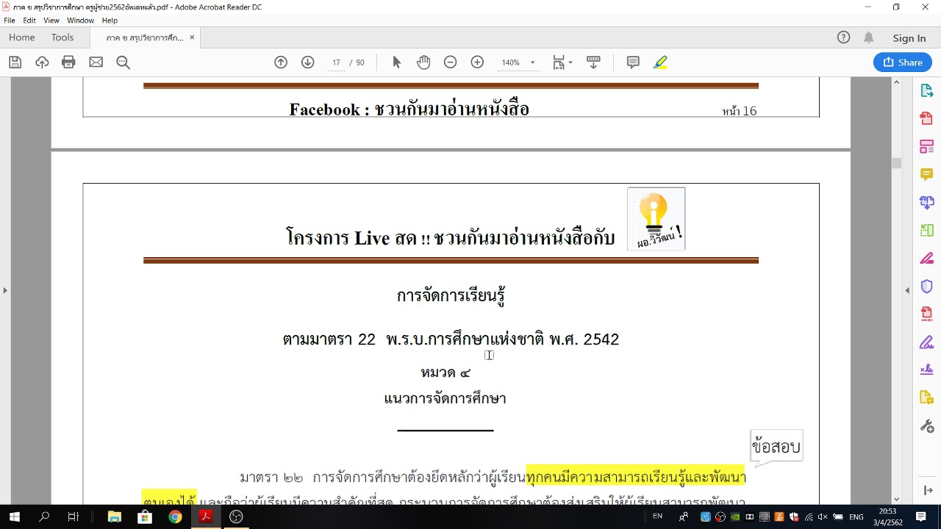Screen dimensions: 941x529
Task: Open the More Tools wrench icon
Action: (926, 425)
